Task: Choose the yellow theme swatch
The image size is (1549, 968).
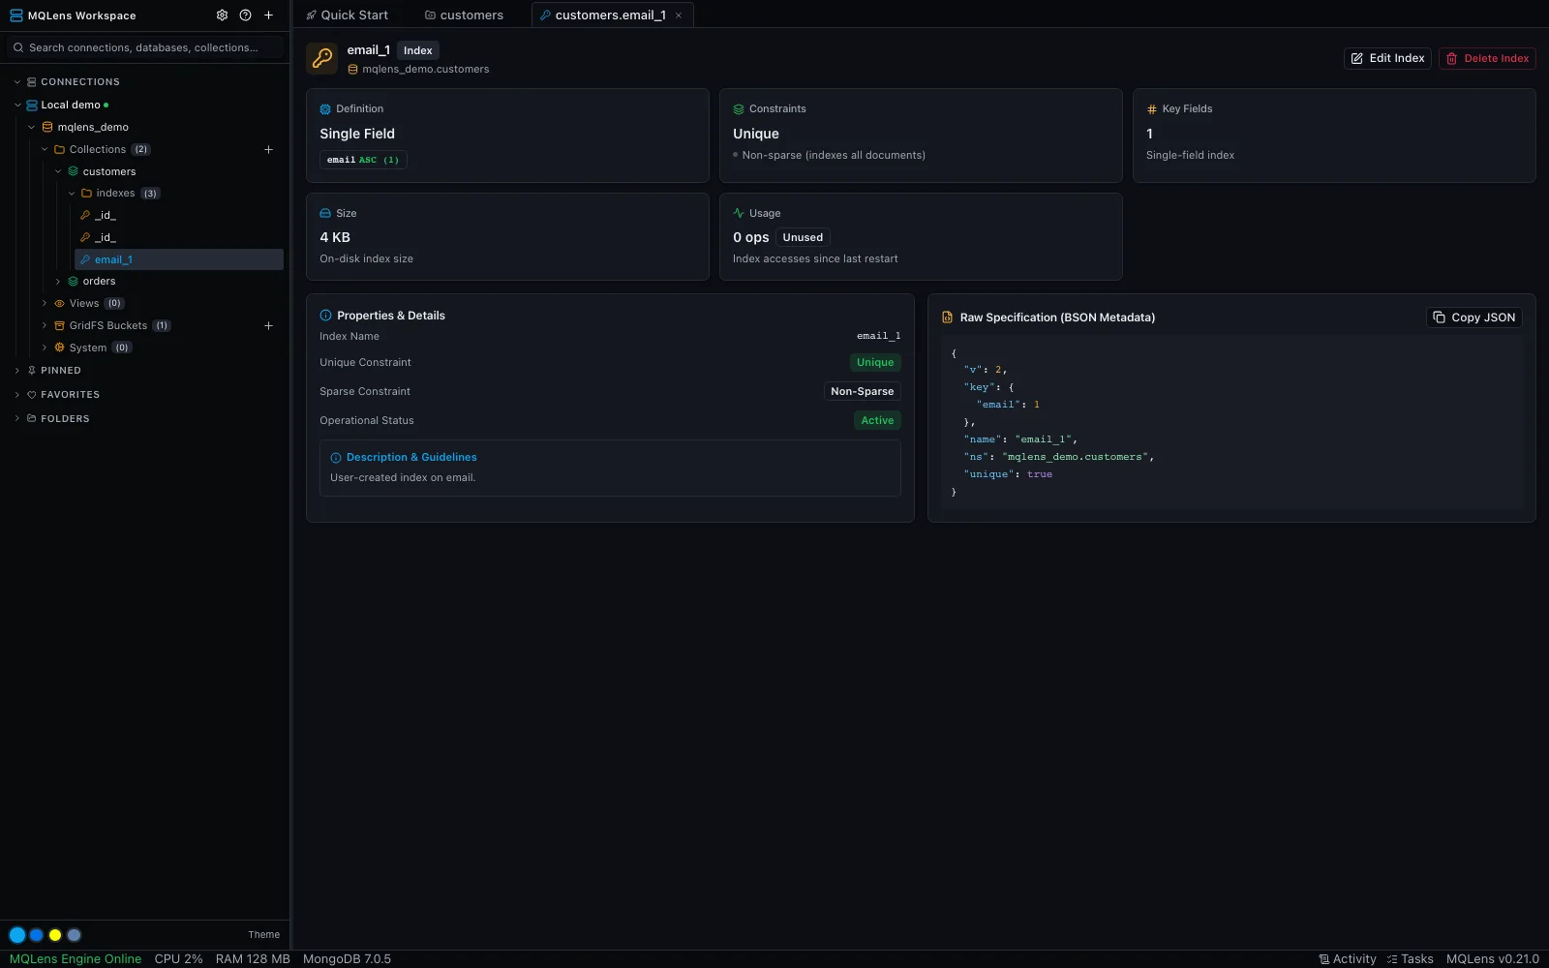Action: click(x=55, y=935)
